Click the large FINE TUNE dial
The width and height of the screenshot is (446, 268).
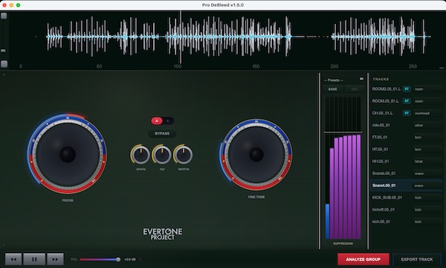pyautogui.click(x=256, y=154)
